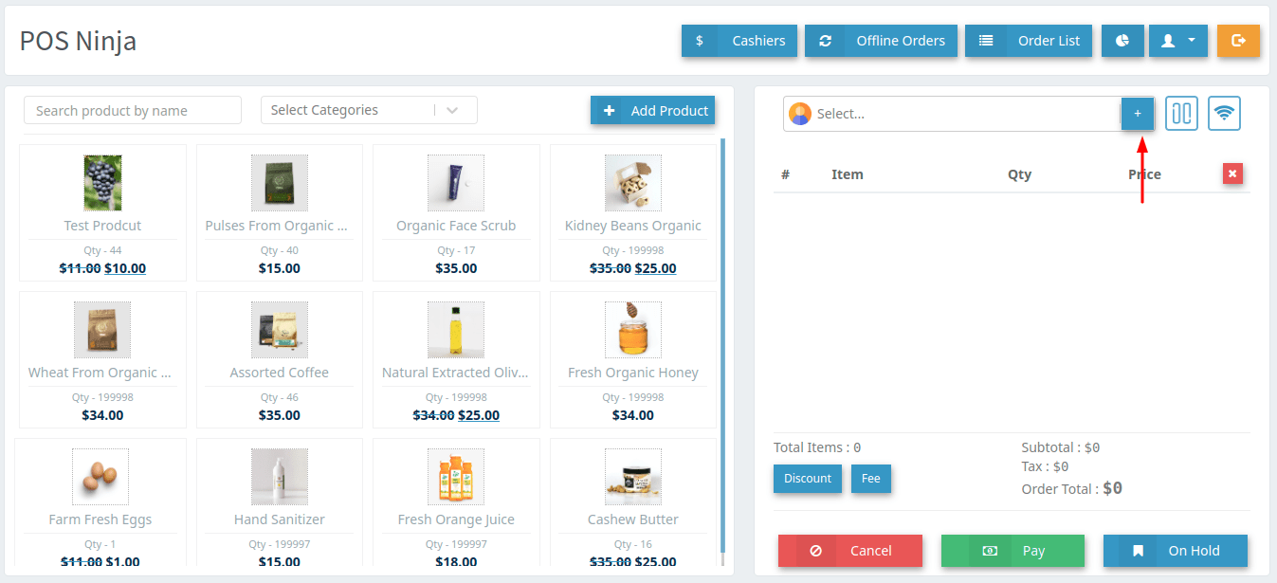Click the split-screen layout icon

[x=1181, y=114]
